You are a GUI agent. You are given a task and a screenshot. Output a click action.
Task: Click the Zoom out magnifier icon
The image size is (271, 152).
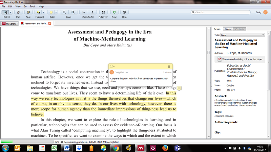pyautogui.click(x=64, y=12)
